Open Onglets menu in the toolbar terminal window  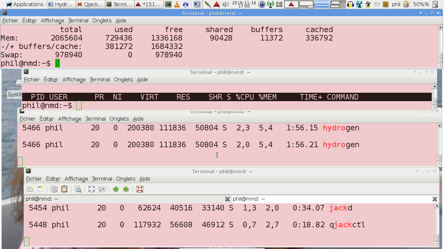pyautogui.click(x=125, y=179)
